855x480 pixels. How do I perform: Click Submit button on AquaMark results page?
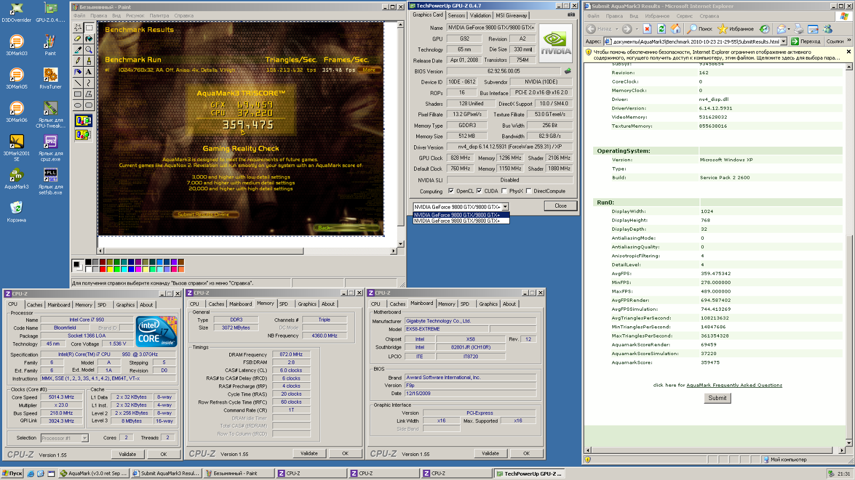717,398
